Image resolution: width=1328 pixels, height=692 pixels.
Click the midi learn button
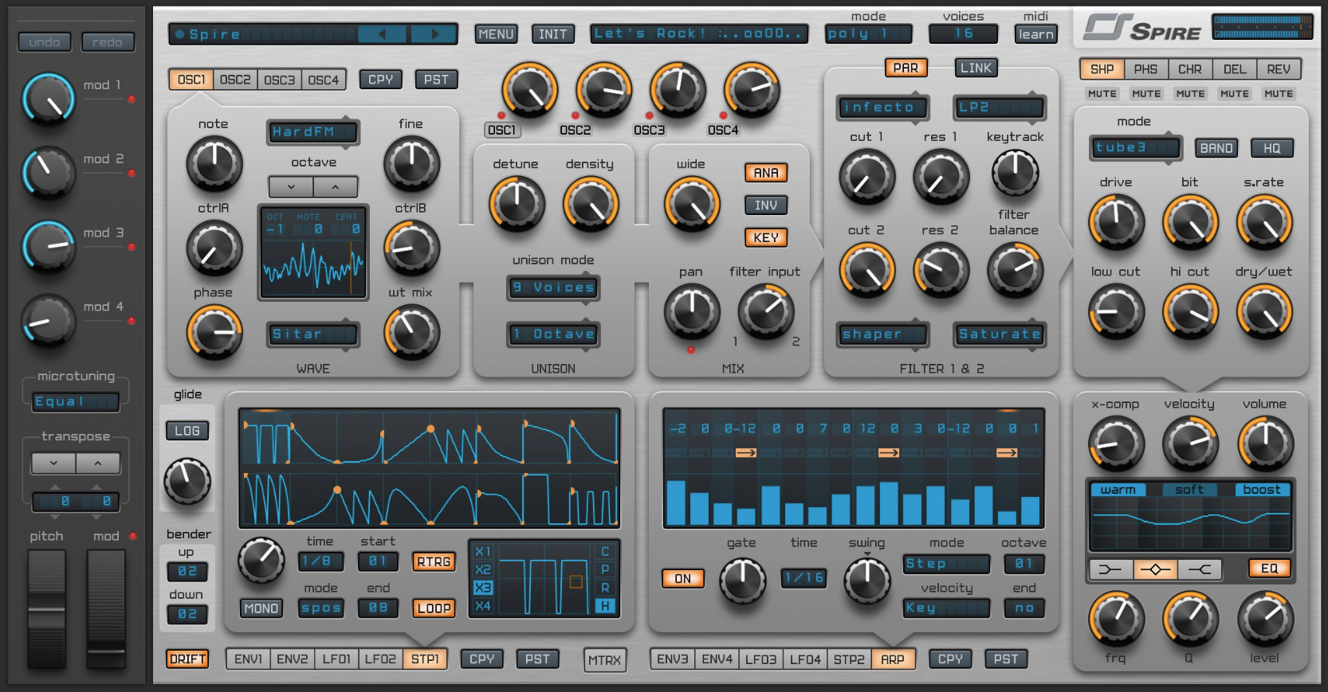click(1036, 34)
